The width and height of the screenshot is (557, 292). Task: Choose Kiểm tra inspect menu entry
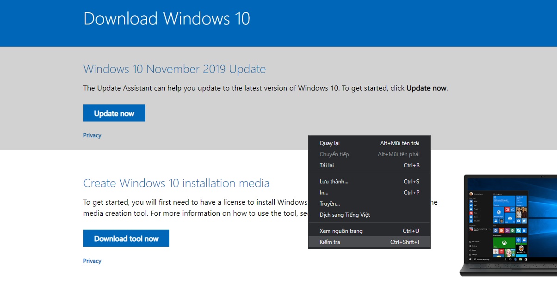[369, 242]
